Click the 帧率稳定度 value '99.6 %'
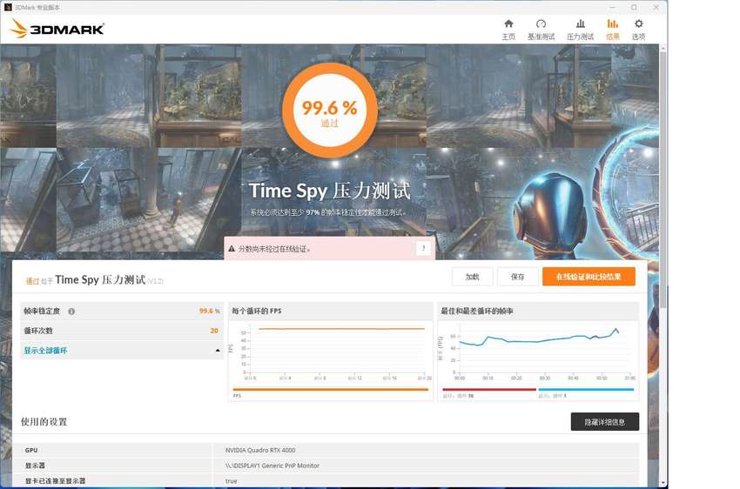Screen dimensions: 740x489 click(209, 311)
